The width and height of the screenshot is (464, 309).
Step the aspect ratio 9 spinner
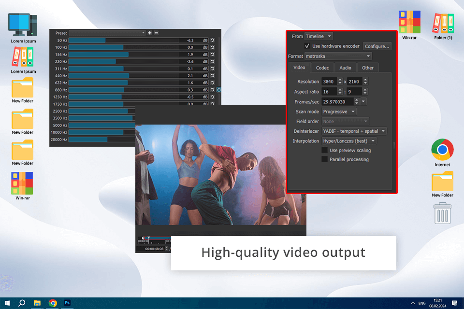365,91
